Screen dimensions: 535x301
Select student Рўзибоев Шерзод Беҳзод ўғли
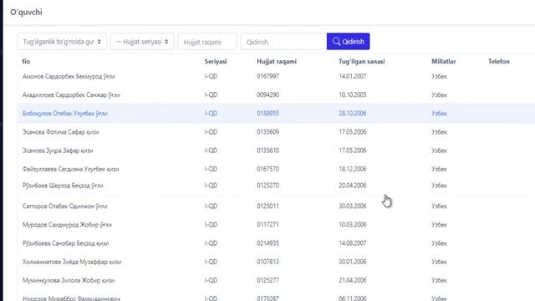pyautogui.click(x=63, y=186)
